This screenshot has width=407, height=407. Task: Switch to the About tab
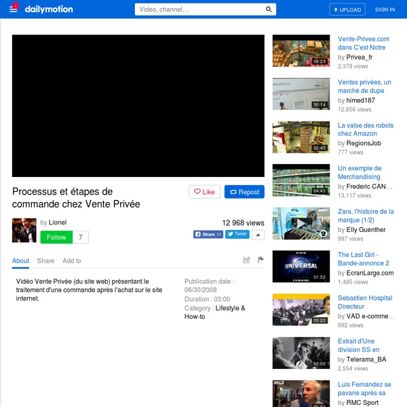point(20,260)
